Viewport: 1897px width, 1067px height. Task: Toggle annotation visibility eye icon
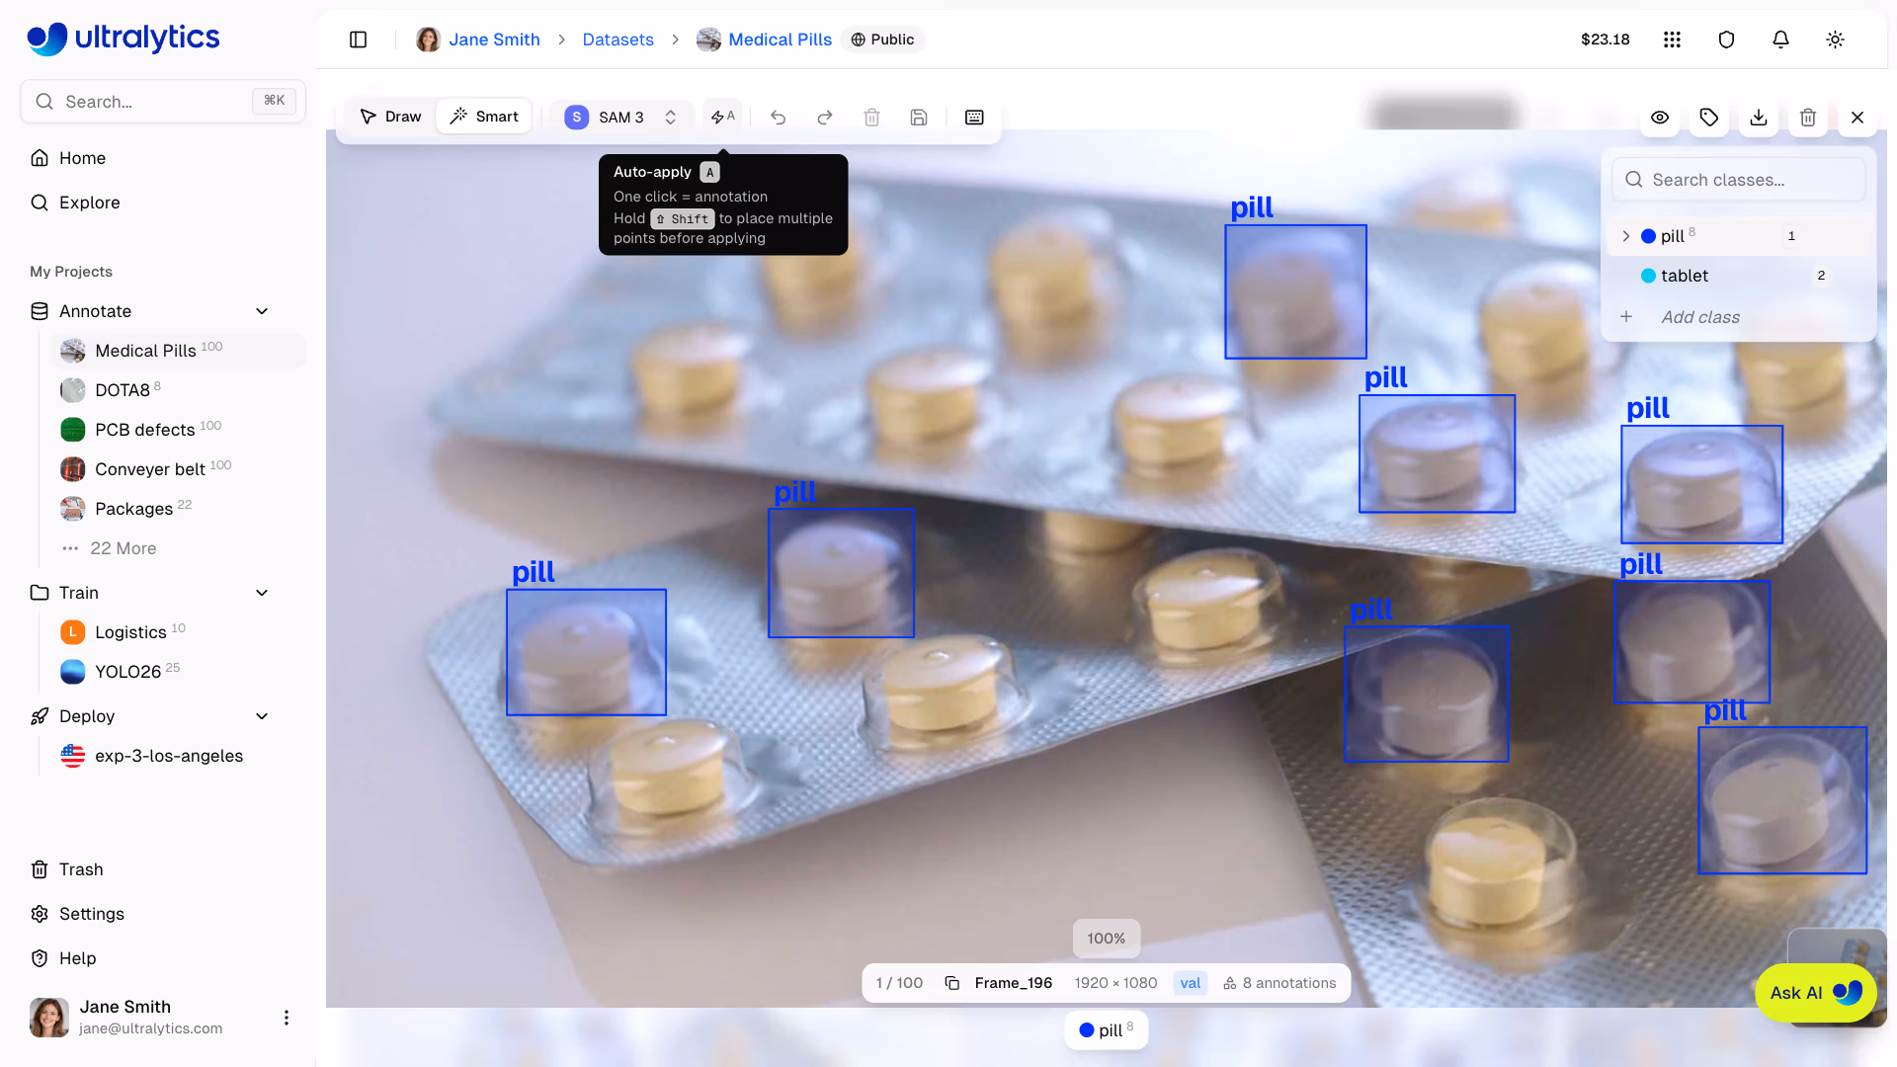click(x=1660, y=118)
